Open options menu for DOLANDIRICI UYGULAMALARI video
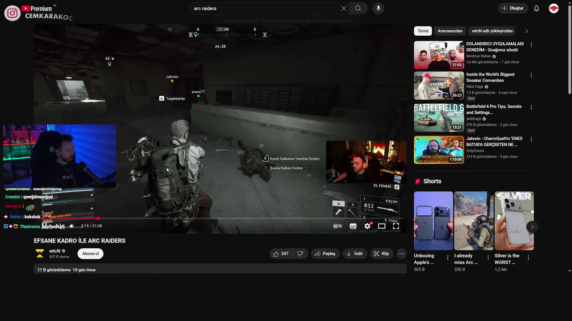 pyautogui.click(x=531, y=45)
